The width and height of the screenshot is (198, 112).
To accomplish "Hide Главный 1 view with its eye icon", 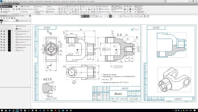I will tap(1, 34).
